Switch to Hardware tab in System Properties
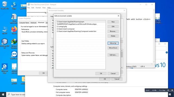The height and width of the screenshot is (97, 174). point(33,23)
